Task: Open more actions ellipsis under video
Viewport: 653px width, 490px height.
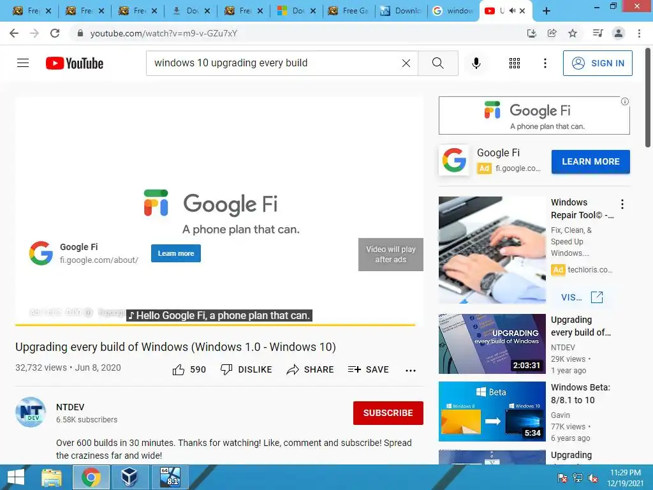Action: point(411,371)
